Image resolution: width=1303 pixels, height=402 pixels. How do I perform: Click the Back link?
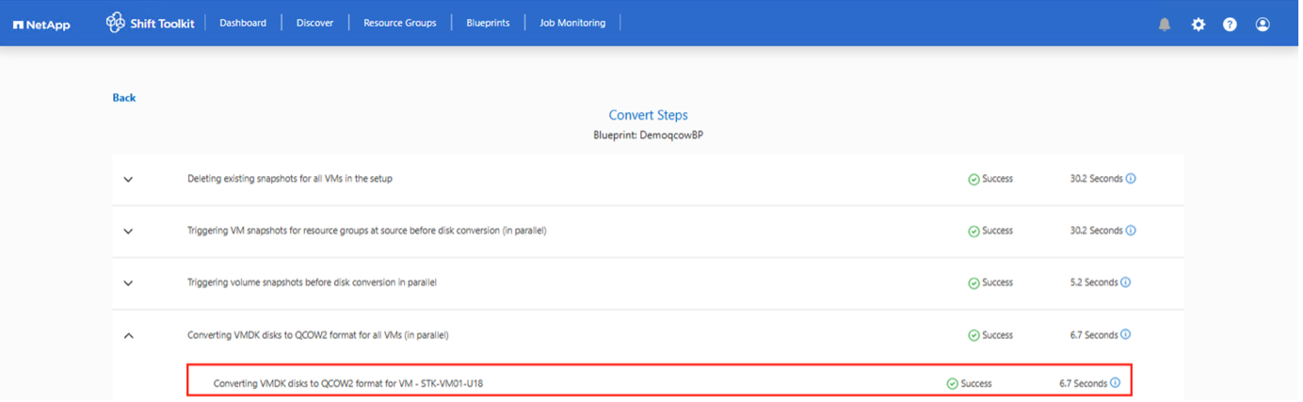(x=124, y=98)
